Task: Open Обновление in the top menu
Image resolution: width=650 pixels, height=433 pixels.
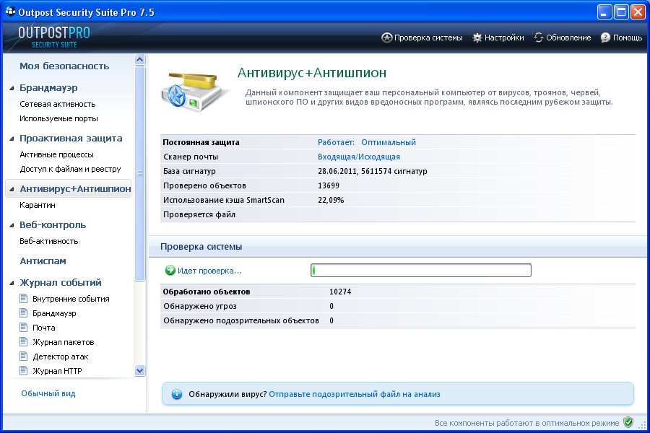Action: (x=568, y=38)
